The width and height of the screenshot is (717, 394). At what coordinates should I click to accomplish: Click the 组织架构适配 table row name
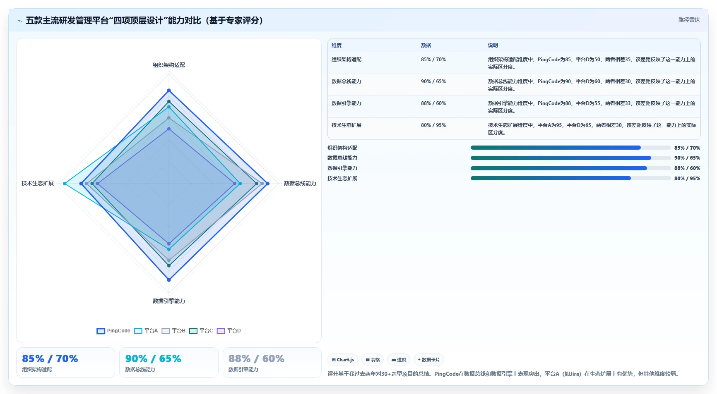coord(346,60)
